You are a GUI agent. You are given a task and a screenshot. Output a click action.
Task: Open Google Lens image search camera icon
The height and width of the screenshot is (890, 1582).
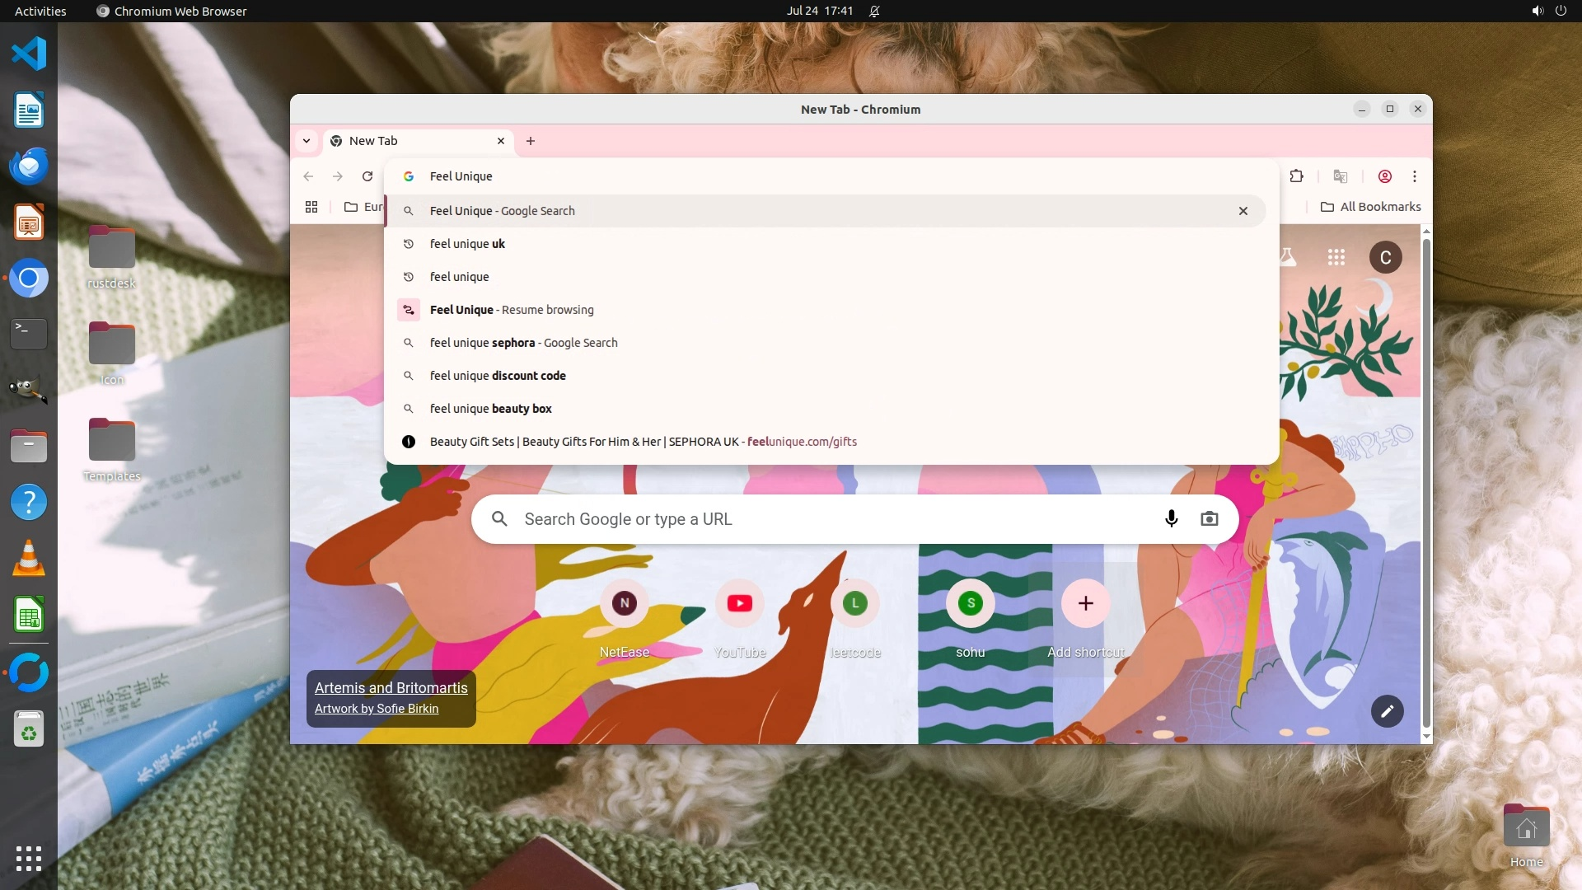click(x=1209, y=519)
